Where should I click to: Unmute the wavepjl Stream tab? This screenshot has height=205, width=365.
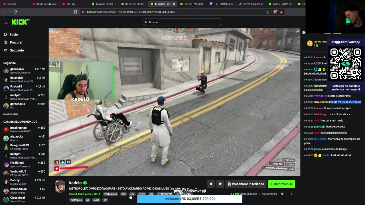[x=126, y=4]
